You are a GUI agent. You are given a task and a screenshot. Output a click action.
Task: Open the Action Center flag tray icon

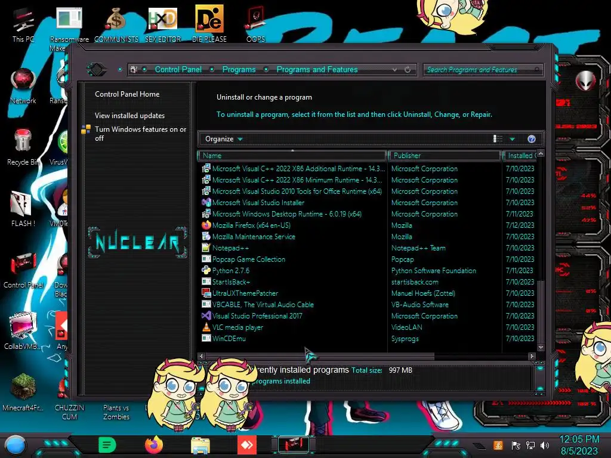point(516,445)
